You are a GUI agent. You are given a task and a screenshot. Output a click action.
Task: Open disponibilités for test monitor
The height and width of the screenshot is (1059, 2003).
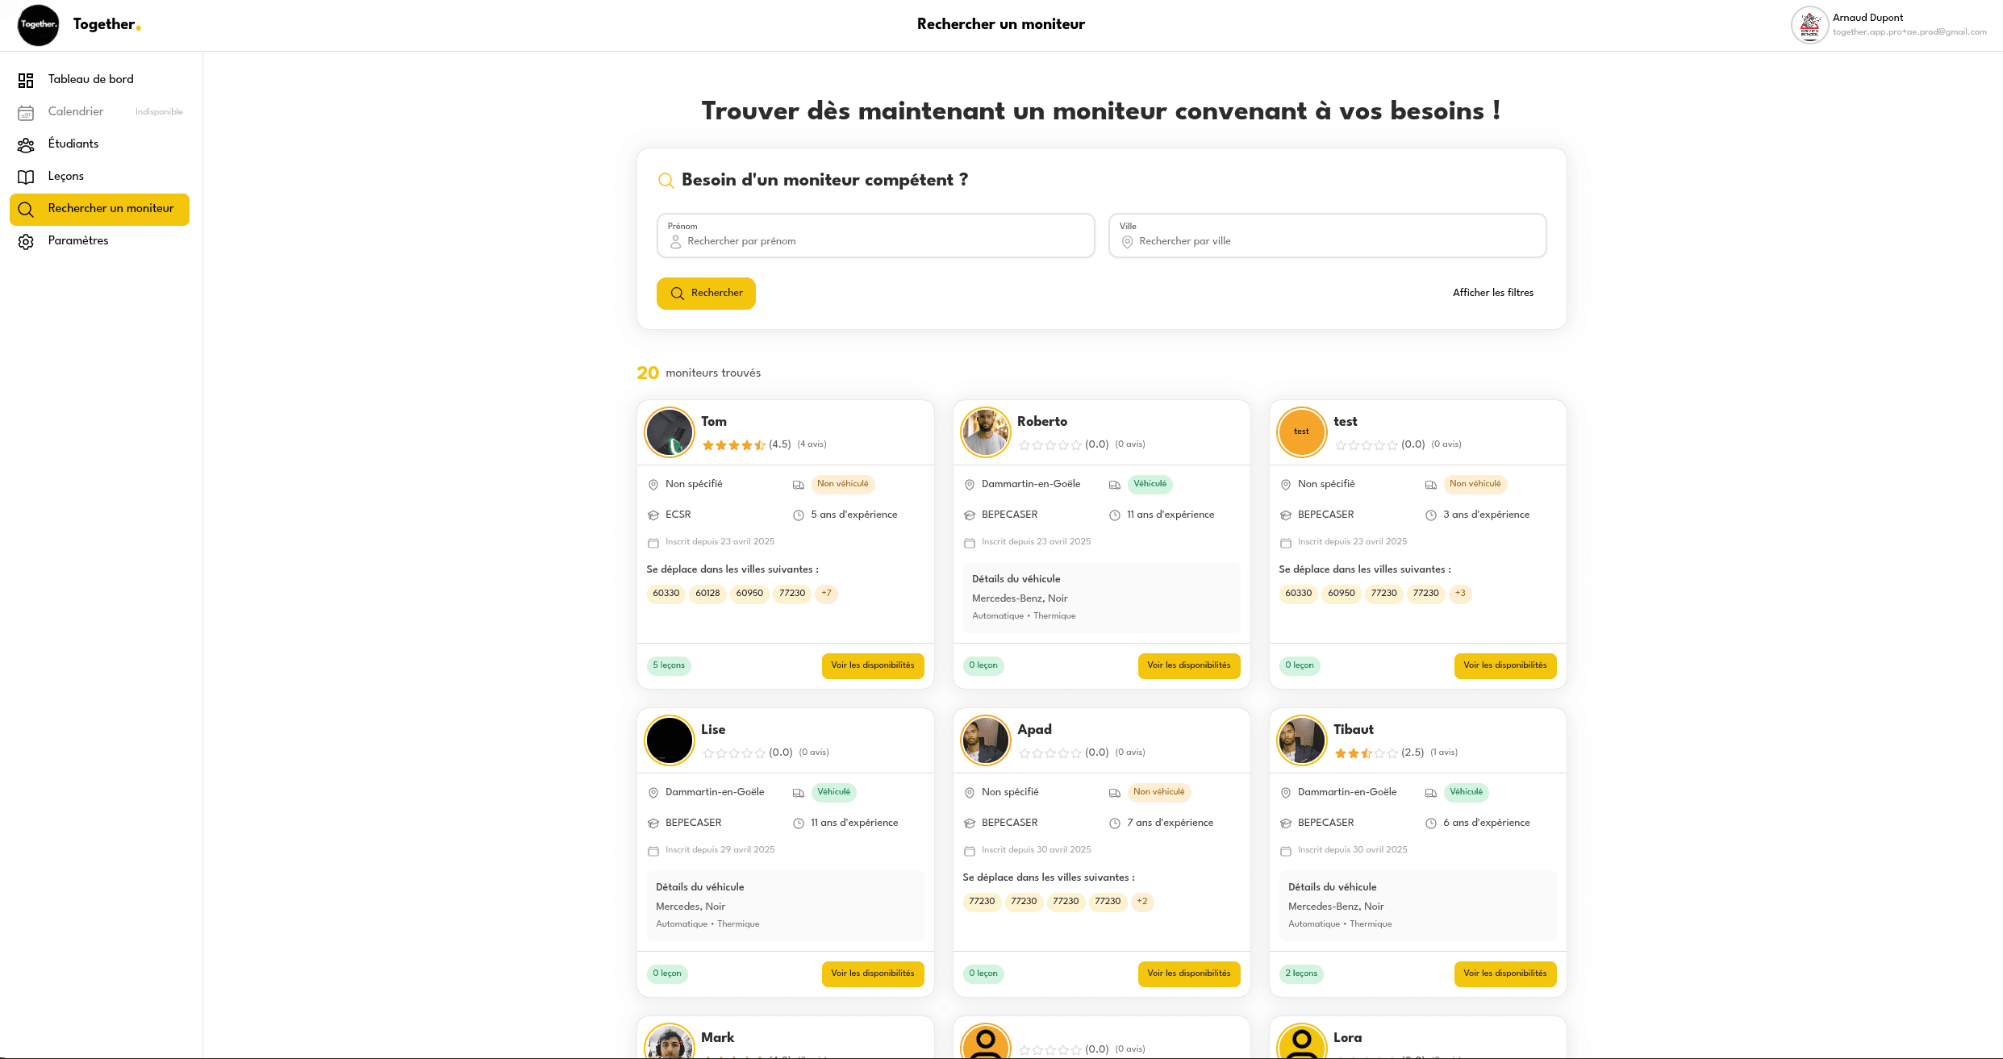click(1505, 666)
